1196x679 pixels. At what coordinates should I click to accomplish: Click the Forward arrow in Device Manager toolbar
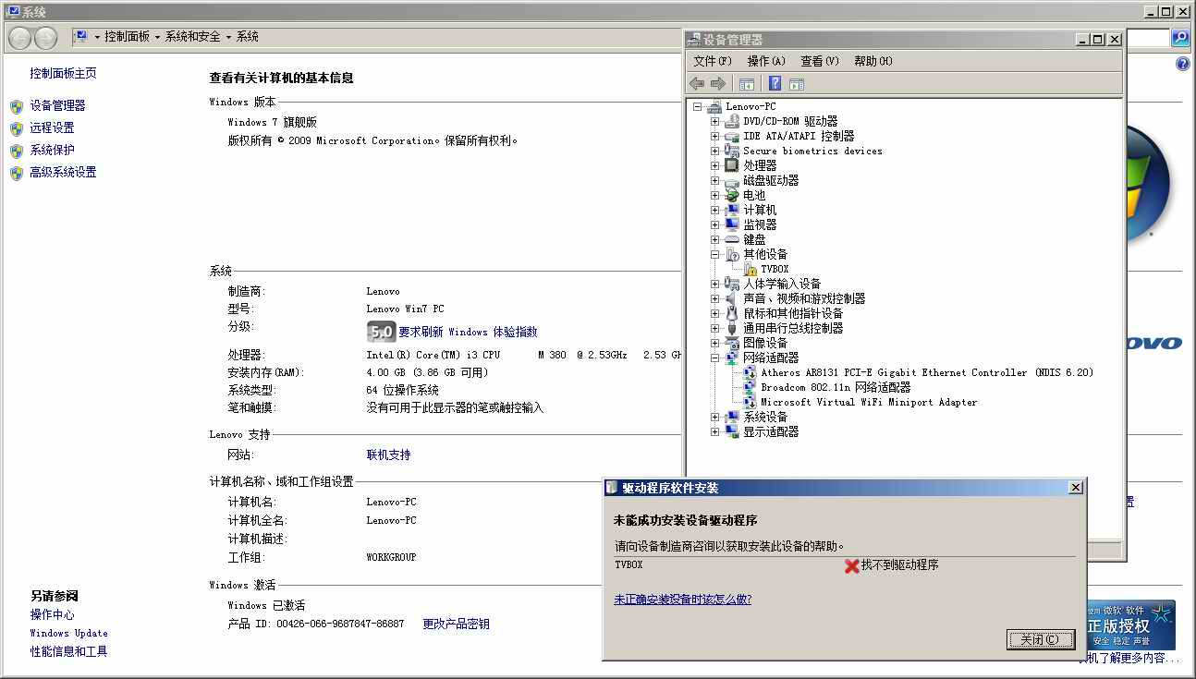(x=717, y=84)
